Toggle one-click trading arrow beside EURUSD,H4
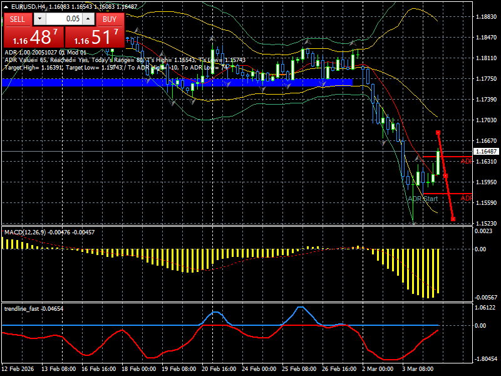The width and height of the screenshot is (501, 376). pyautogui.click(x=7, y=6)
